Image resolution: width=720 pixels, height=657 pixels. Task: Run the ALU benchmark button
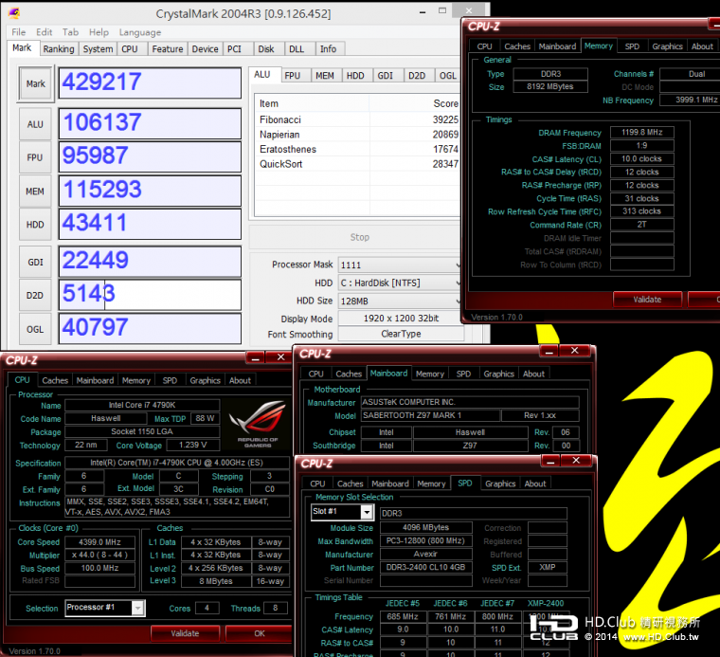point(35,124)
